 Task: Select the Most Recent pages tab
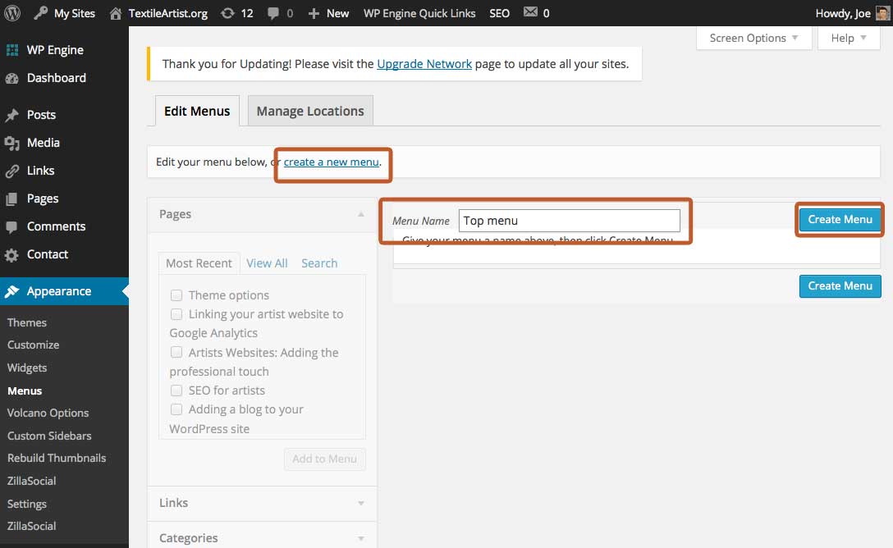pos(199,263)
